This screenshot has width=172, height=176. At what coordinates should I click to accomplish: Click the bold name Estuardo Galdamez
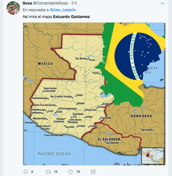point(71,17)
